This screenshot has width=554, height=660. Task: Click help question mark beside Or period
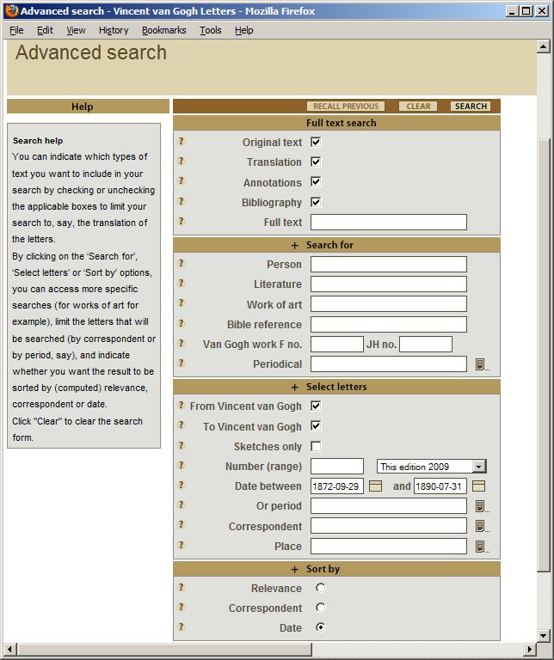pyautogui.click(x=182, y=504)
